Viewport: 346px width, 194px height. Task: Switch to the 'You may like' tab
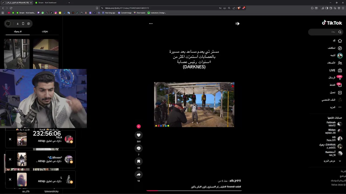[x=18, y=32]
